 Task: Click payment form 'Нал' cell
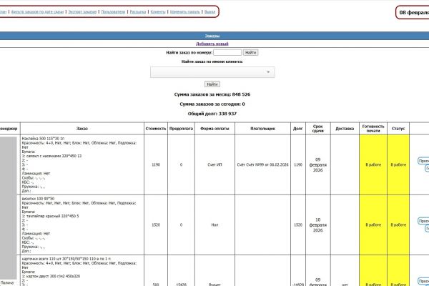[x=214, y=225]
